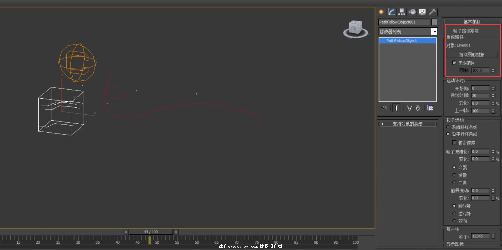
Task: Select the 二者 radio option
Action: coord(454,183)
